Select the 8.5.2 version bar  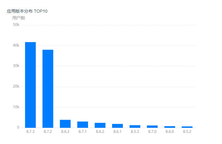pyautogui.click(x=187, y=127)
